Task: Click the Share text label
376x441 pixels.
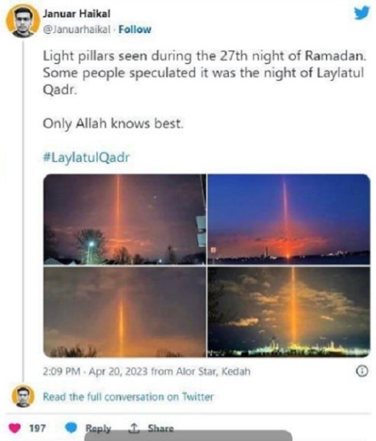Action: pyautogui.click(x=160, y=429)
